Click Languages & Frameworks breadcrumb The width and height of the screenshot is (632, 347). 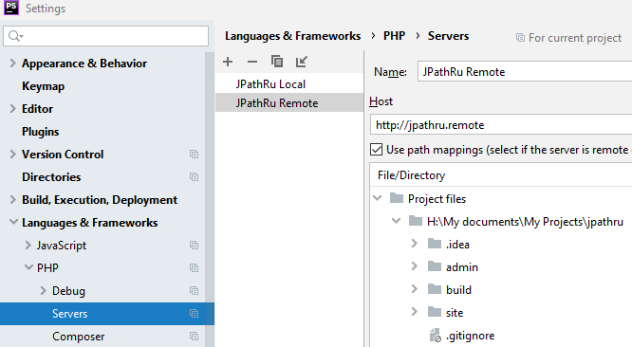(x=292, y=36)
